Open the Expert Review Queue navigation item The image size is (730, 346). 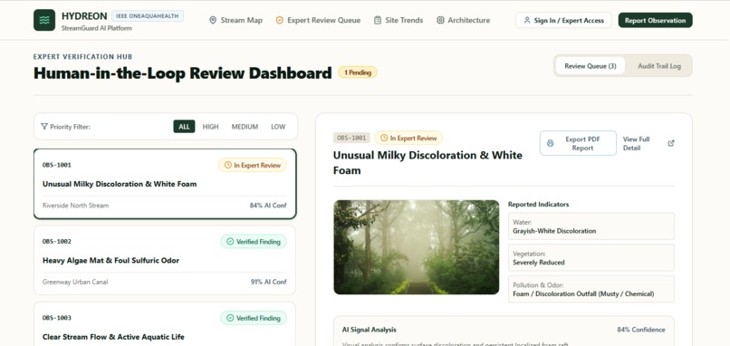(x=319, y=20)
